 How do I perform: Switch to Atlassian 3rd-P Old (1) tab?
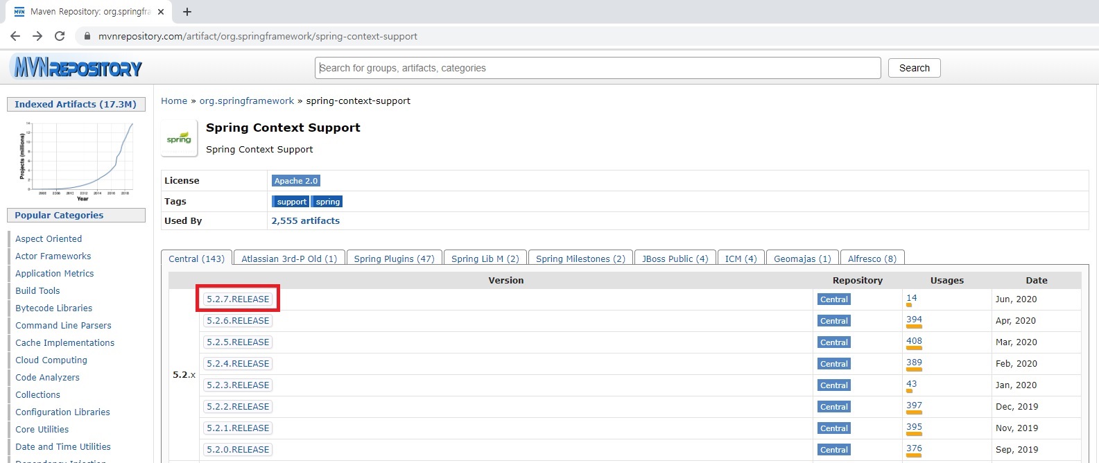click(289, 259)
